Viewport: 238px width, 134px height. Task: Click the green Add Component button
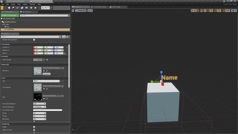10,15
